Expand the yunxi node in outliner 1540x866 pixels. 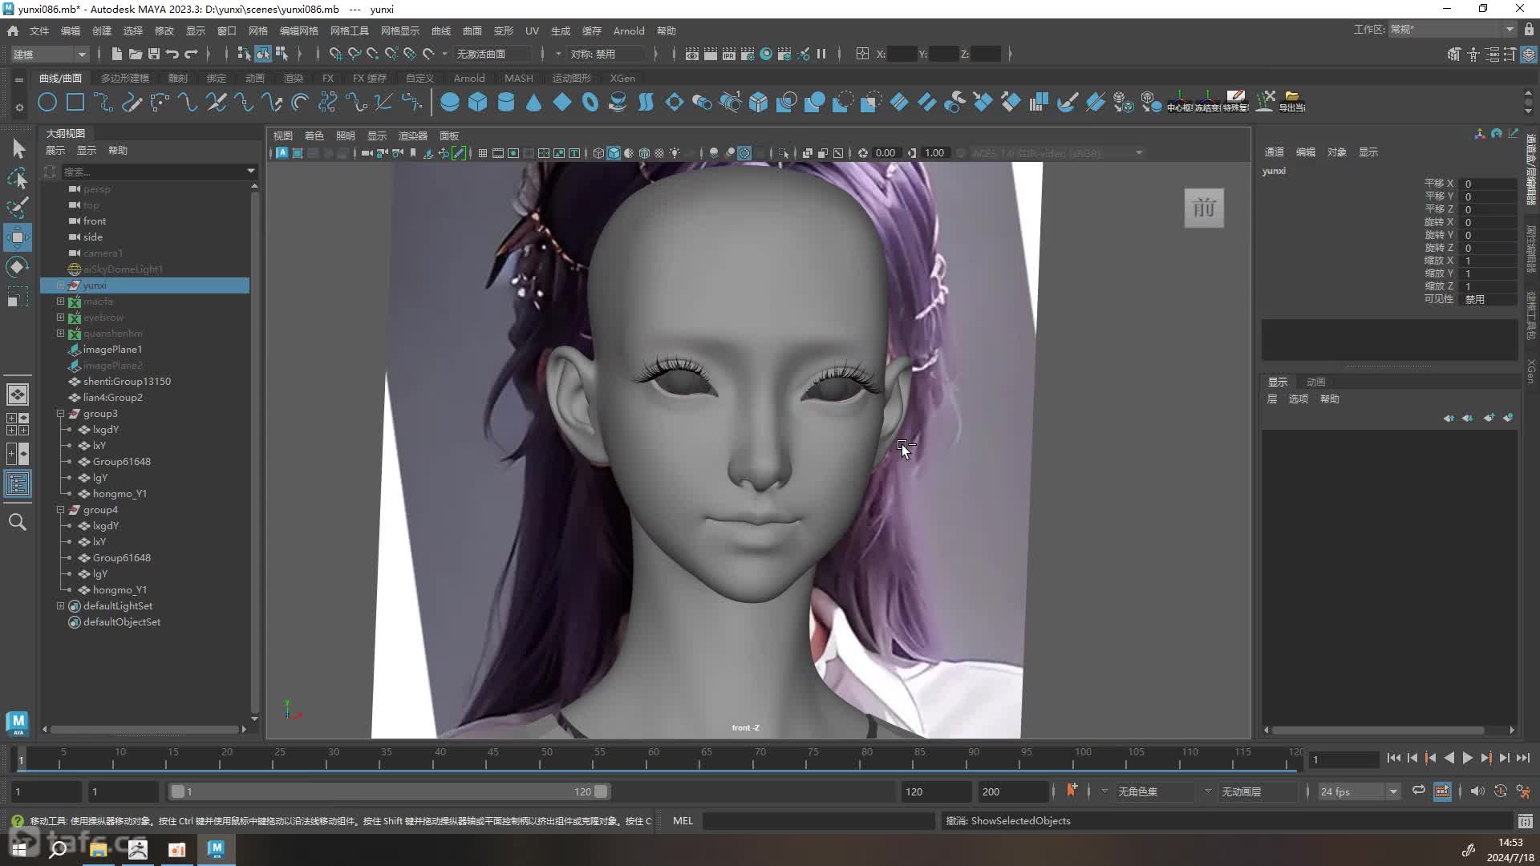tap(60, 285)
